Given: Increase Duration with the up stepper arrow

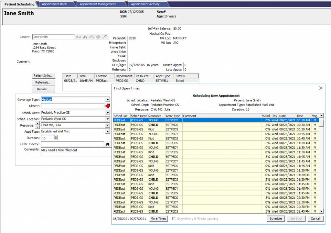Looking at the screenshot, I should [x=56, y=137].
